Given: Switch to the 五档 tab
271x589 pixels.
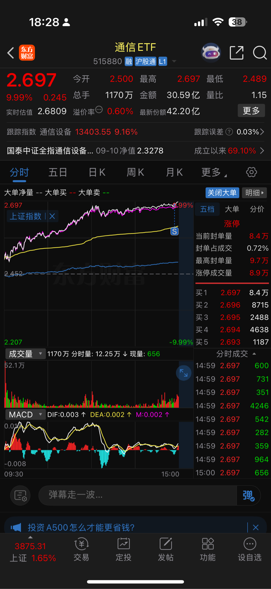Looking at the screenshot, I should pos(207,209).
